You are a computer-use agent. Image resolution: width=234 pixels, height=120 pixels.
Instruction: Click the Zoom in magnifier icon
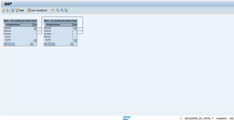click(58, 10)
